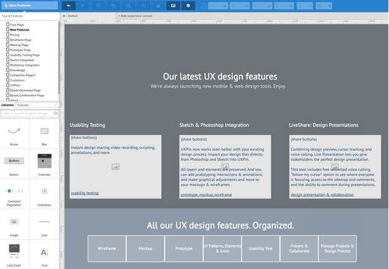Click the page list vertical scrollbar
This screenshot has width=389, height=269.
click(59, 58)
